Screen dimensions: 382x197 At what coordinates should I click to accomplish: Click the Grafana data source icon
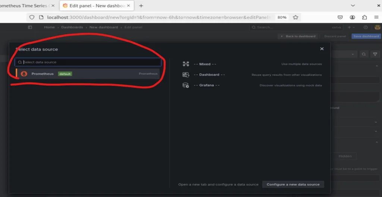[185, 85]
